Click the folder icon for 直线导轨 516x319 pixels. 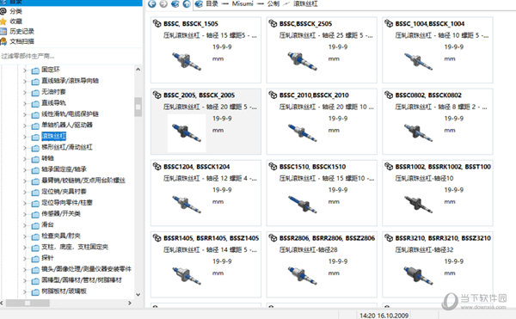(35, 104)
